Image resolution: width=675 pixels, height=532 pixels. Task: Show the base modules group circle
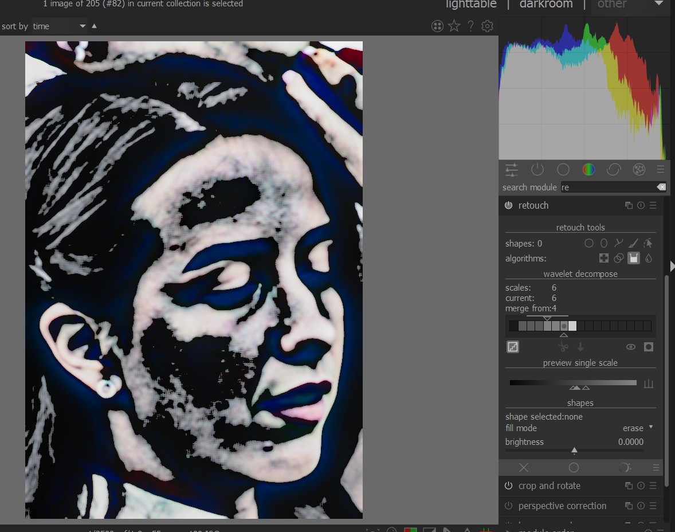point(563,170)
